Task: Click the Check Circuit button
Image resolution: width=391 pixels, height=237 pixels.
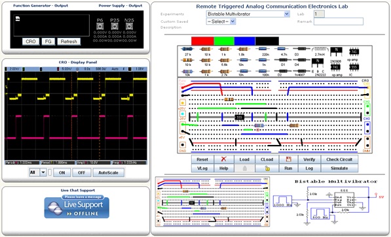Action: pyautogui.click(x=339, y=159)
